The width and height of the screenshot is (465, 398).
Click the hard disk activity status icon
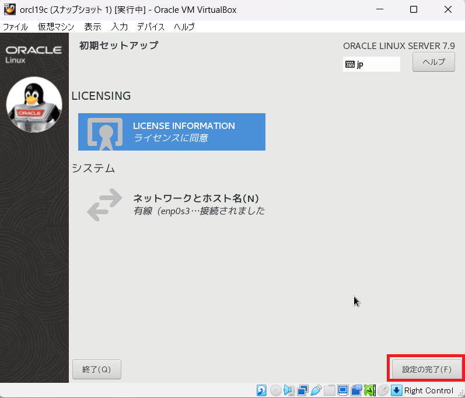pos(262,390)
